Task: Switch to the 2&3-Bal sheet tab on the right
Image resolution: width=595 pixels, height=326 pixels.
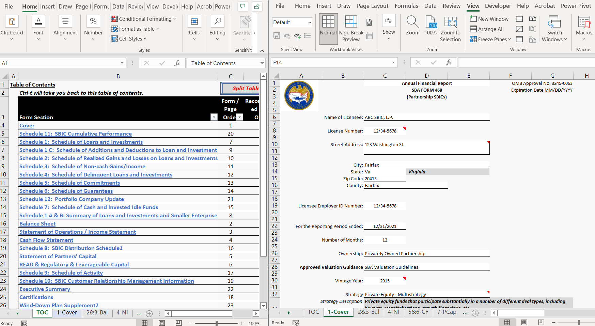Action: pyautogui.click(x=368, y=312)
